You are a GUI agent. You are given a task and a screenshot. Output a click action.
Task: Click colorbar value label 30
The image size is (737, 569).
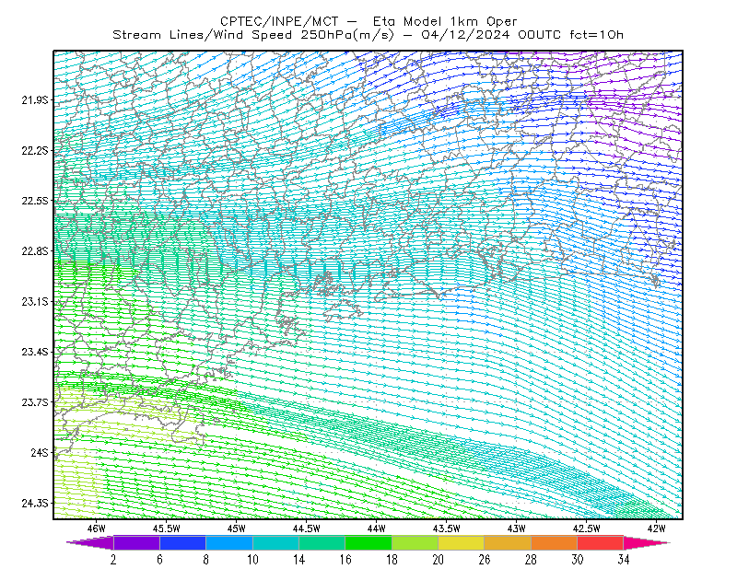point(578,560)
